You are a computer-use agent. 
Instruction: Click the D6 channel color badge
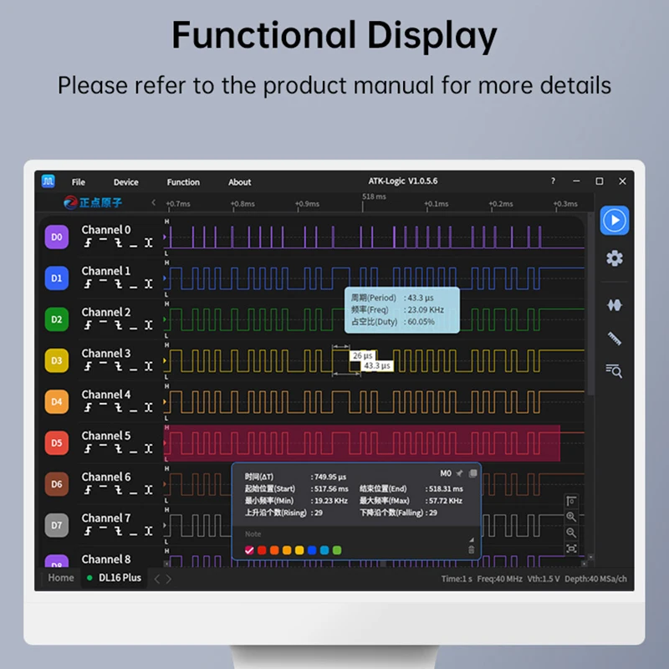coord(57,484)
